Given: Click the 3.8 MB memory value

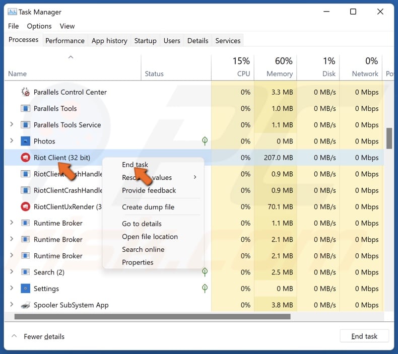Looking at the screenshot, I should 282,305.
